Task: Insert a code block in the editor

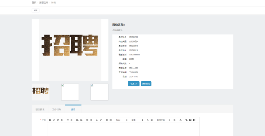Action: [x=71, y=120]
